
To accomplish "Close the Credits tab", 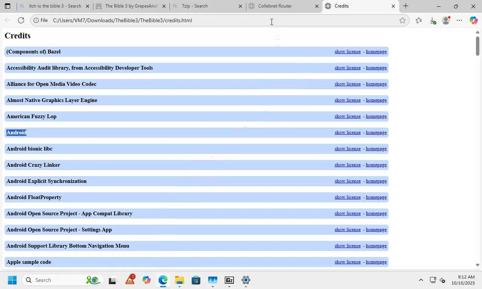I will coord(393,6).
